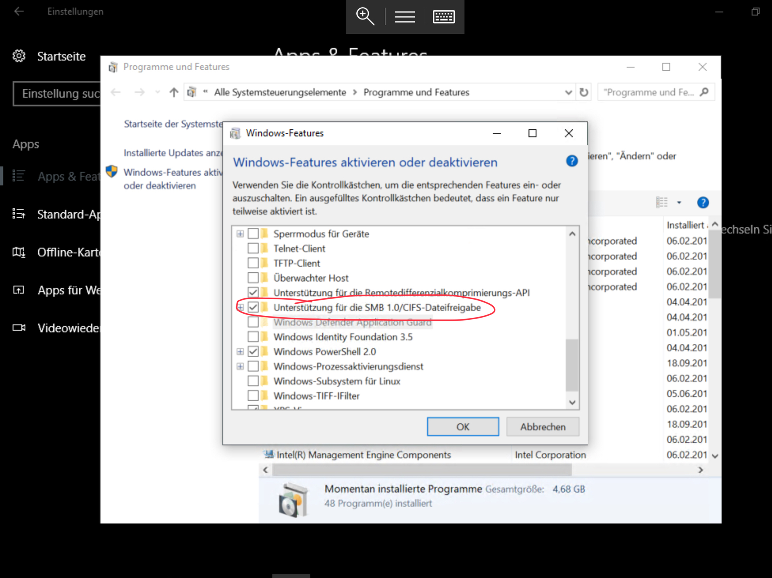Open Startseite gear icon in Settings
The image size is (772, 578).
19,56
